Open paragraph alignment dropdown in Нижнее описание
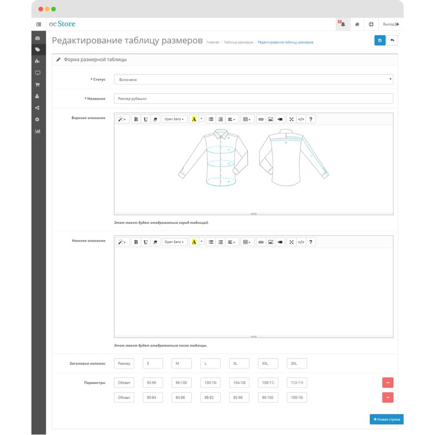The image size is (435, 435). 232,242
